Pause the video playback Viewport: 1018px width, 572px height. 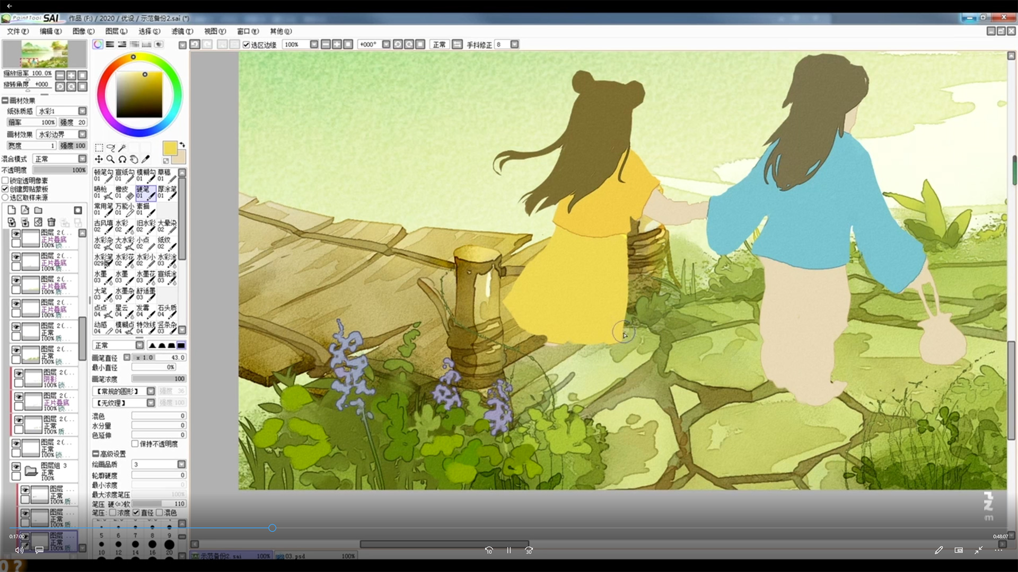point(509,550)
